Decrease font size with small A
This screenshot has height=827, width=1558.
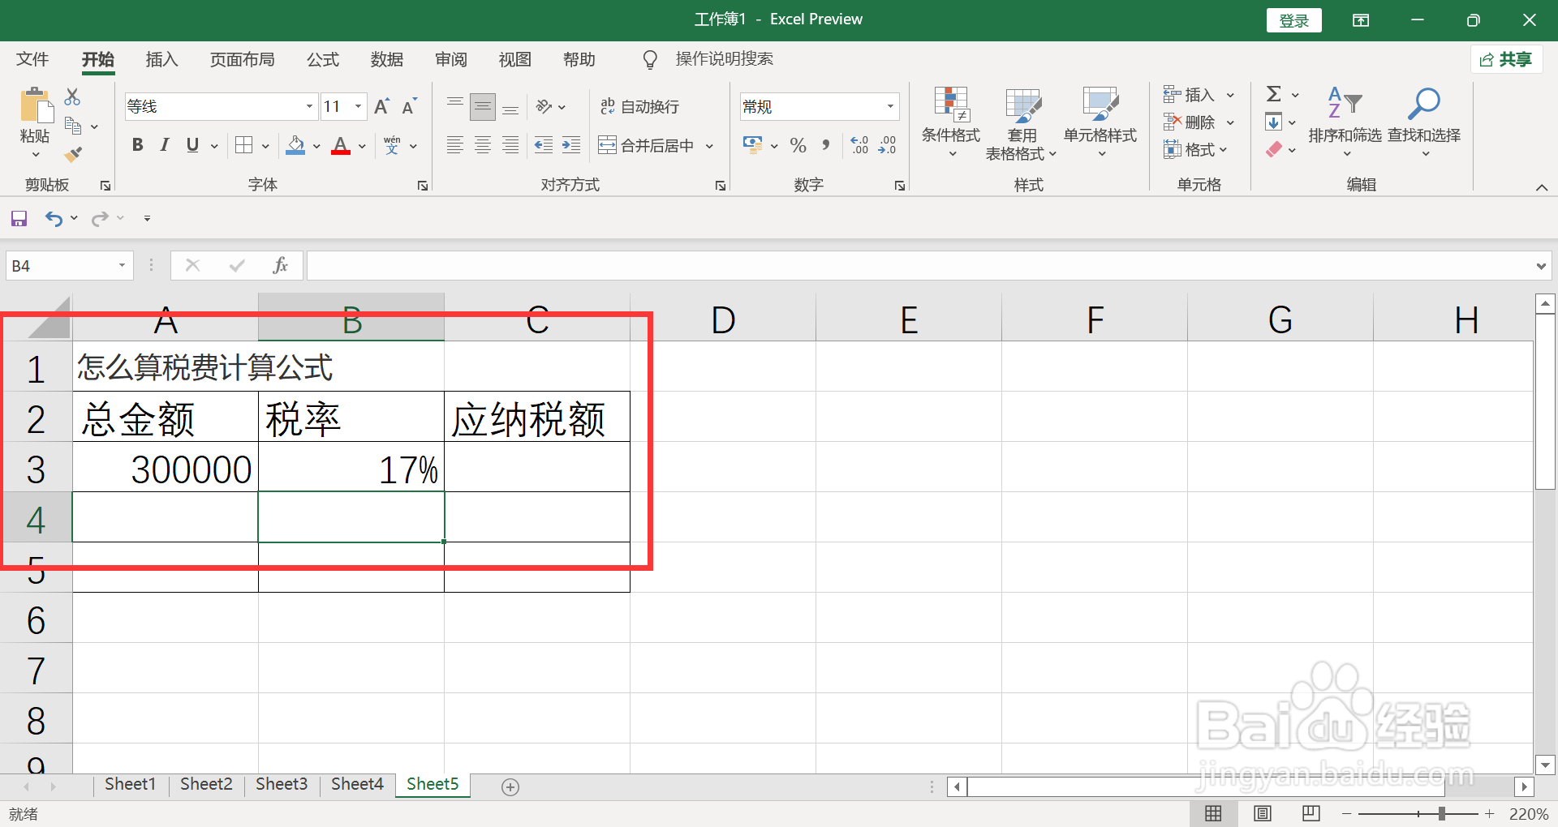click(x=409, y=106)
